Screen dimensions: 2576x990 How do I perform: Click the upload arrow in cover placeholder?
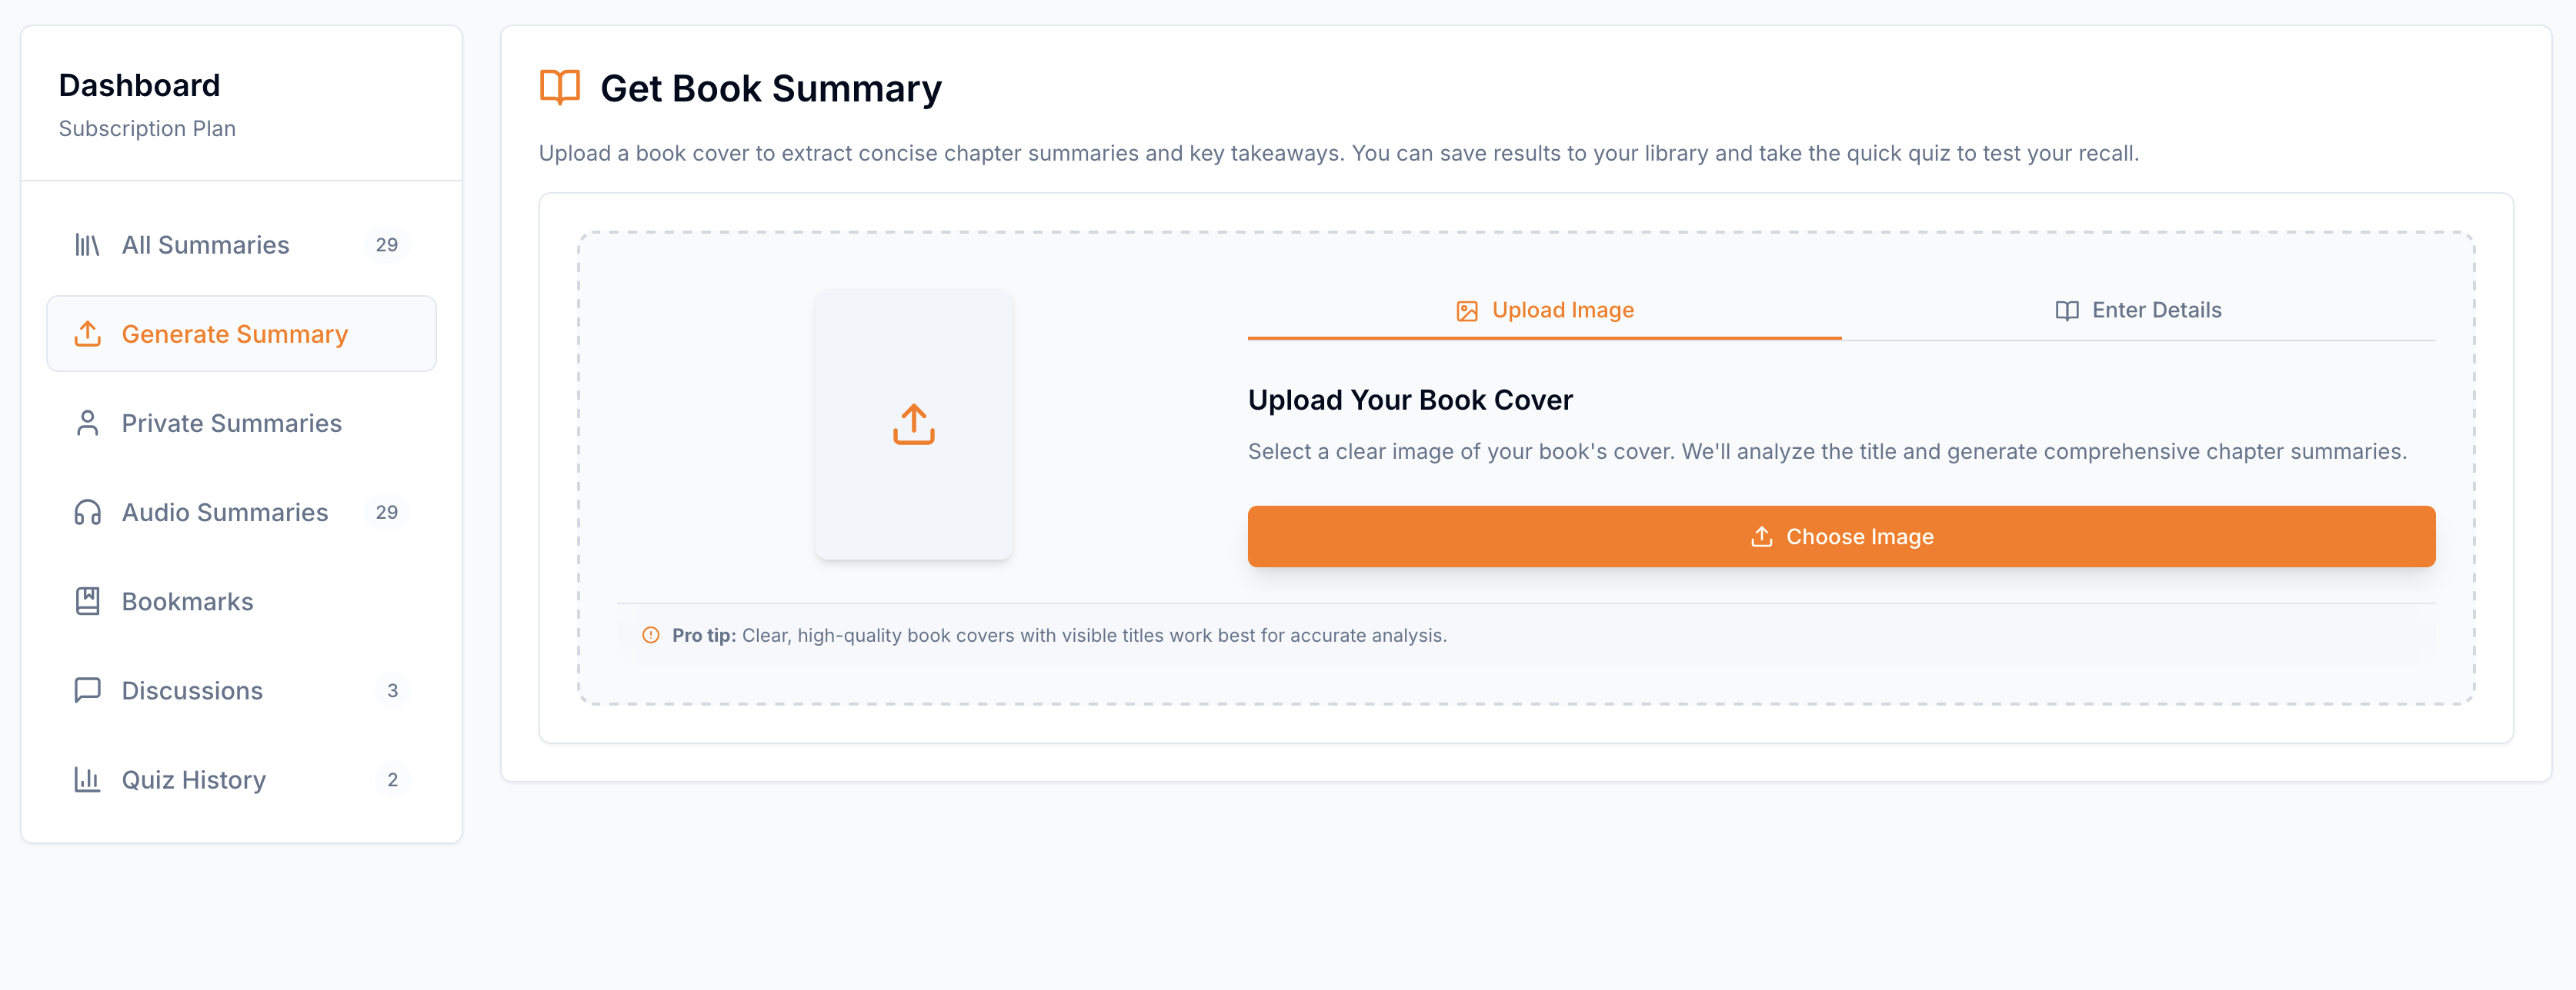click(x=913, y=424)
